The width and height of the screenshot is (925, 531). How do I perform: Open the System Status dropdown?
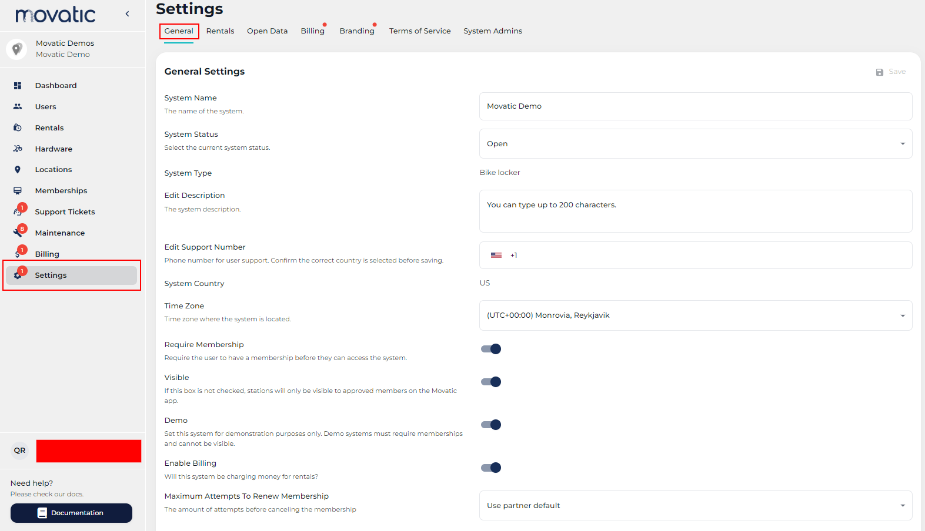[695, 144]
